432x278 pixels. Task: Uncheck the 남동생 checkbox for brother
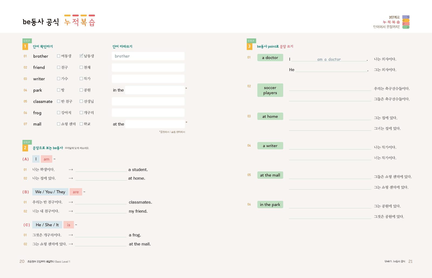pos(81,56)
